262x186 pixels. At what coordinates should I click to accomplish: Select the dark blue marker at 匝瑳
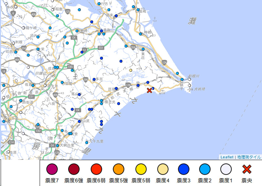116,89
